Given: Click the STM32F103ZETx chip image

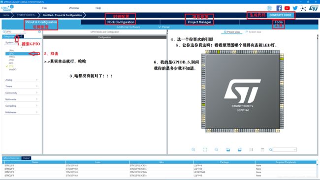Looking at the screenshot, I should point(242,91).
